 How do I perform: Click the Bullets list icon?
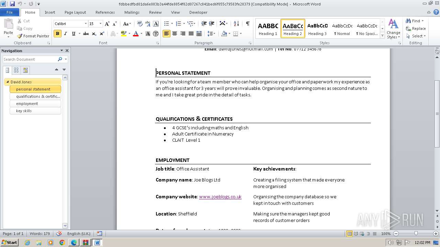(166, 24)
